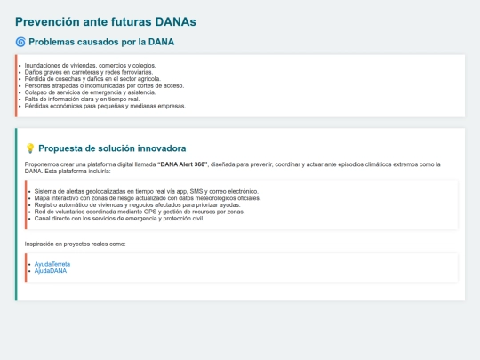The width and height of the screenshot is (480, 360).
Task: Click the light bulb emoji beside Propuesta
Action: 30,148
